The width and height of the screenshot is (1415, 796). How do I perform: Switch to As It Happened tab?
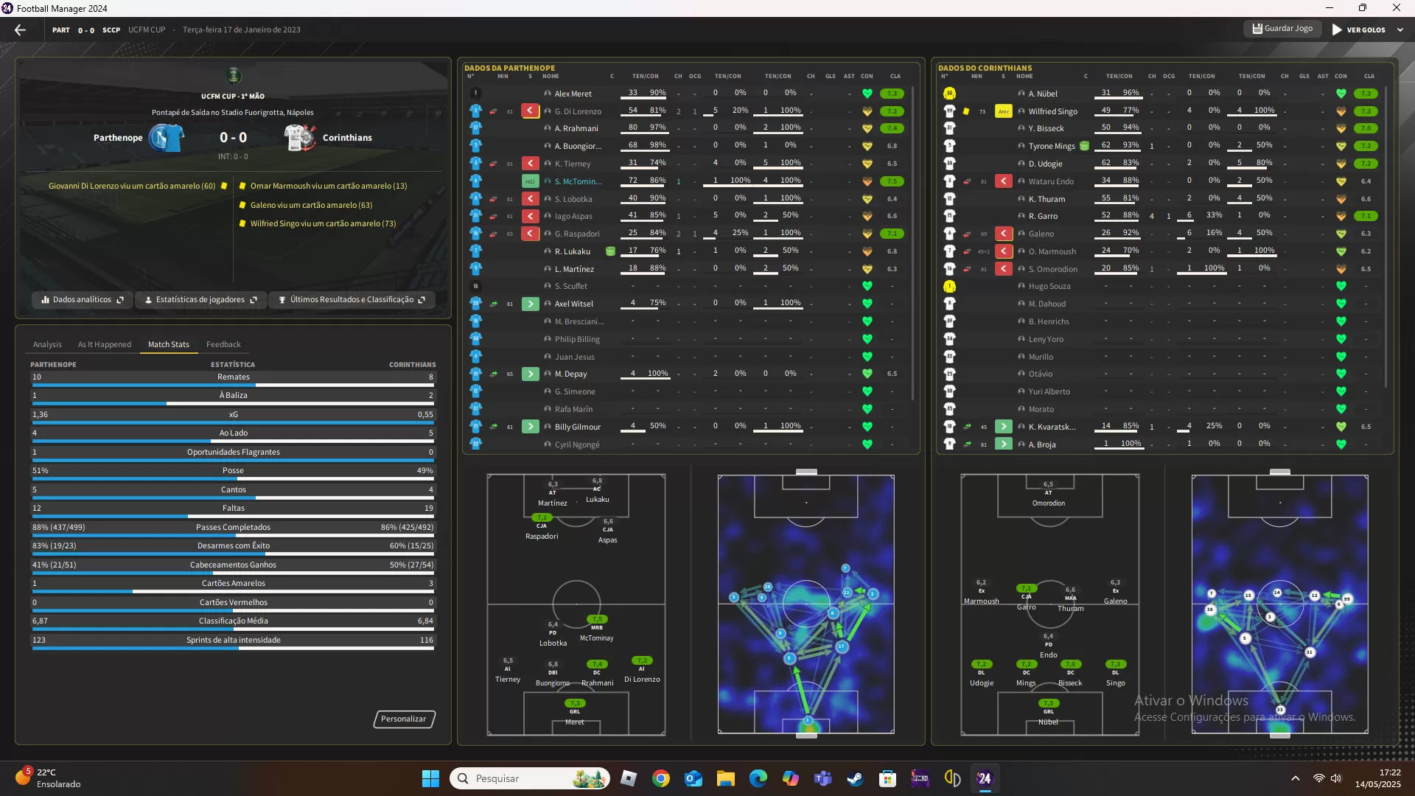click(x=105, y=345)
